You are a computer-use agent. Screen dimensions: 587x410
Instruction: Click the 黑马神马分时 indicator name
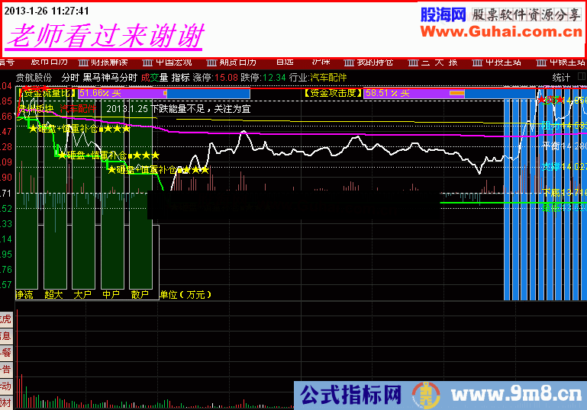(x=110, y=78)
